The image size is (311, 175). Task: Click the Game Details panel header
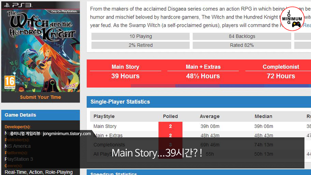coord(40,115)
